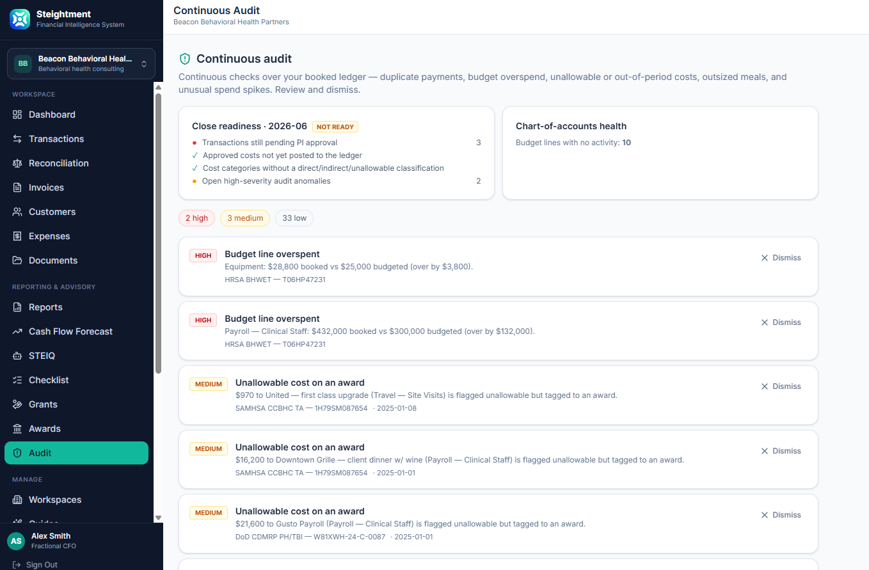Open the Expenses page

pos(76,236)
